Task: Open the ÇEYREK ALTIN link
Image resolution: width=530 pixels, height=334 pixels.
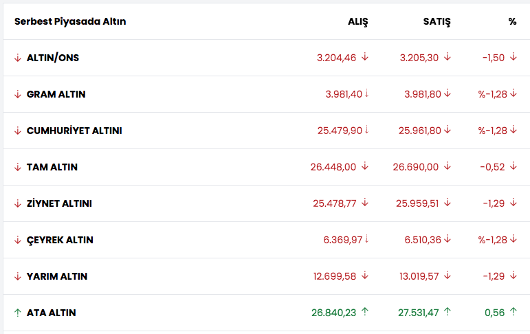Action: point(60,240)
